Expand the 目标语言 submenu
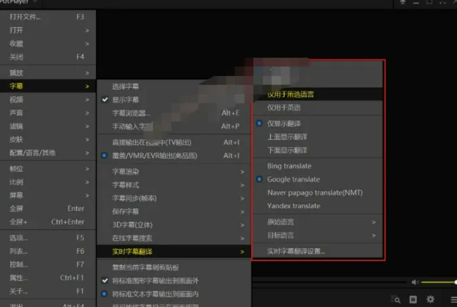The width and height of the screenshot is (457, 307). (x=318, y=235)
